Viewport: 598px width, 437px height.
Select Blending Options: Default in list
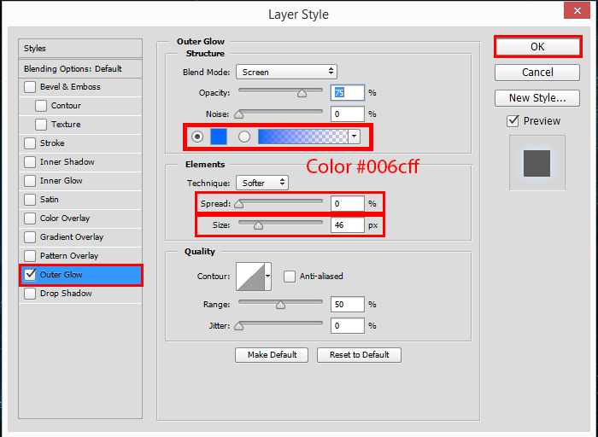[80, 68]
